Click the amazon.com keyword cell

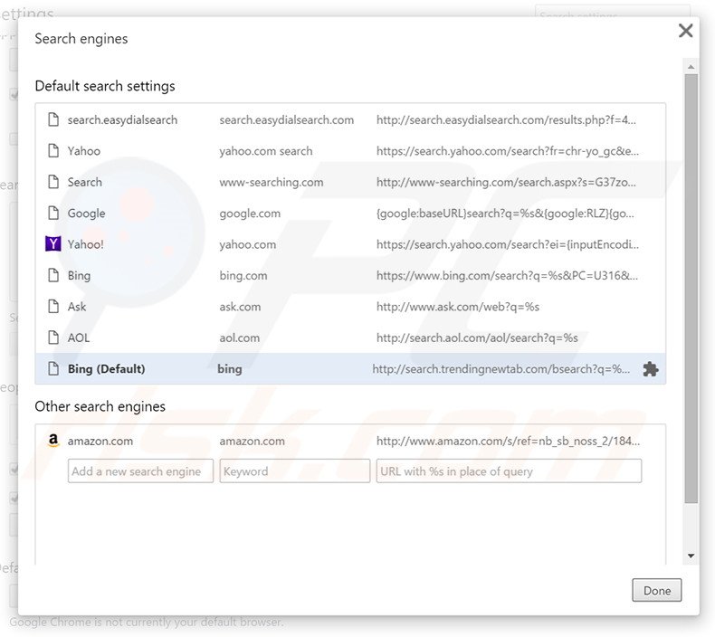click(x=252, y=441)
